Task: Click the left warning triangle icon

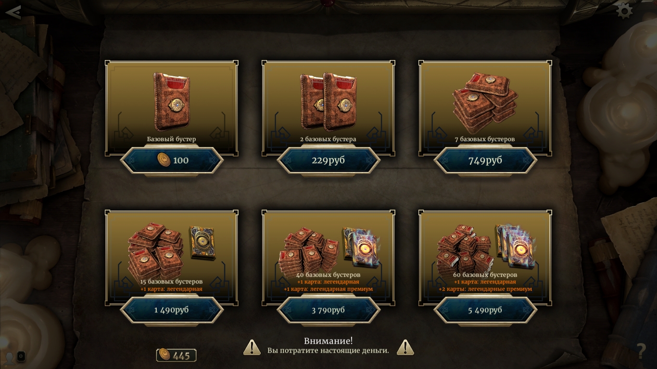Action: coord(252,347)
